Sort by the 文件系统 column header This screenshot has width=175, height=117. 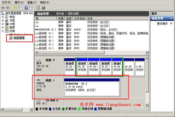79,19
